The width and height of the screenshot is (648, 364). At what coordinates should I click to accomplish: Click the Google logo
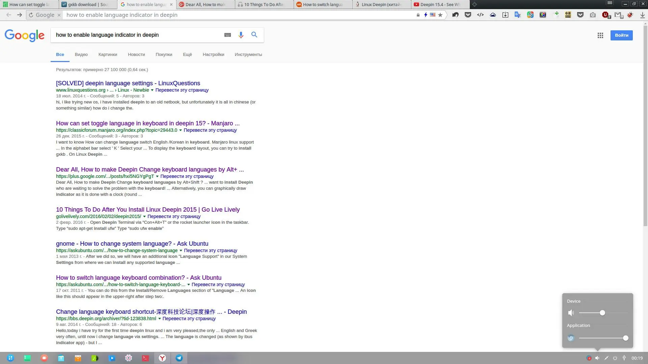[25, 35]
